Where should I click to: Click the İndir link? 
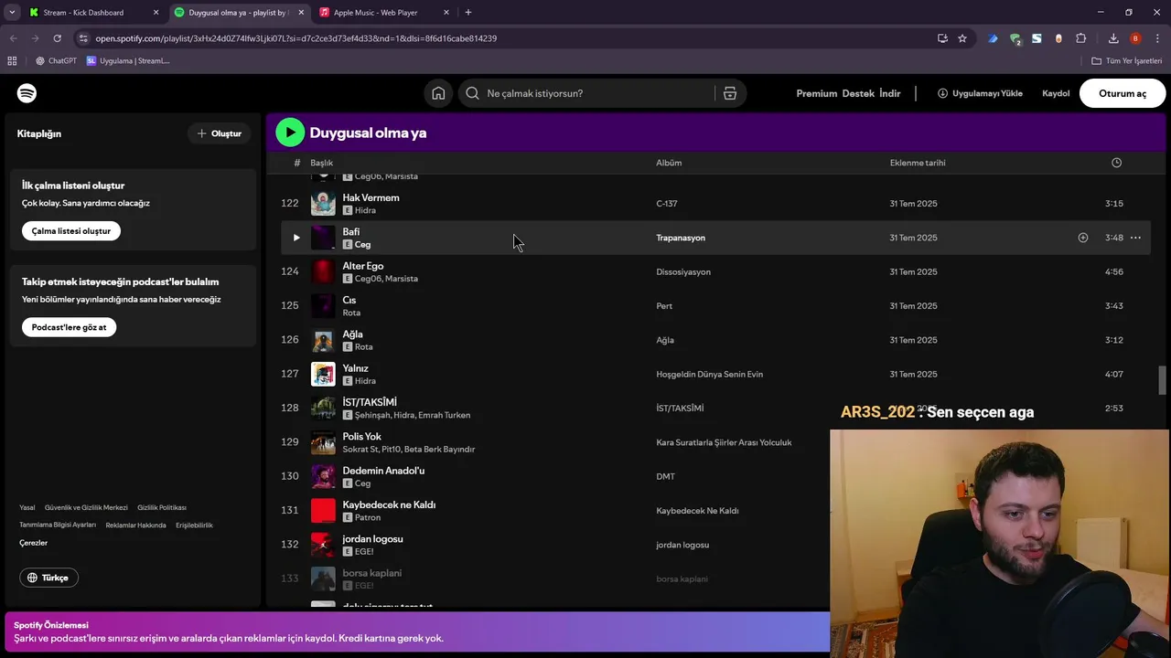[x=890, y=93]
